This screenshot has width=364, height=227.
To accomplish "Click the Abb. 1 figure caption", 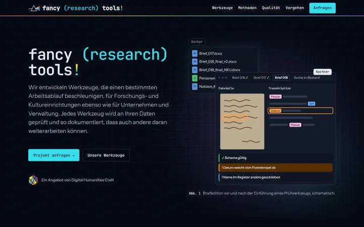I will [x=262, y=193].
